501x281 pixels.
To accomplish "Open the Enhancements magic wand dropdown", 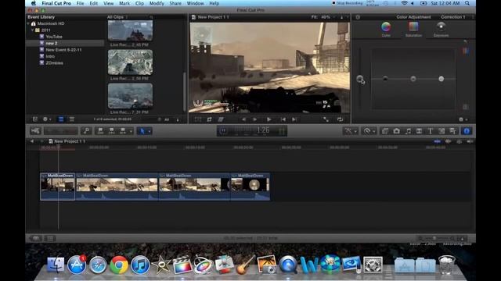I will (x=350, y=131).
